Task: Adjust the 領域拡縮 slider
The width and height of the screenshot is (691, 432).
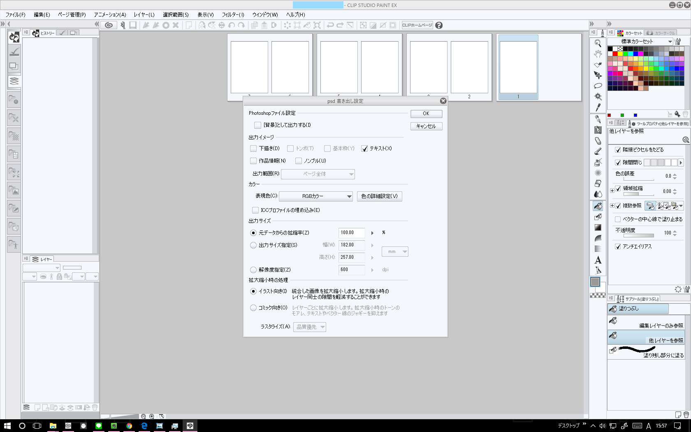Action: (638, 194)
